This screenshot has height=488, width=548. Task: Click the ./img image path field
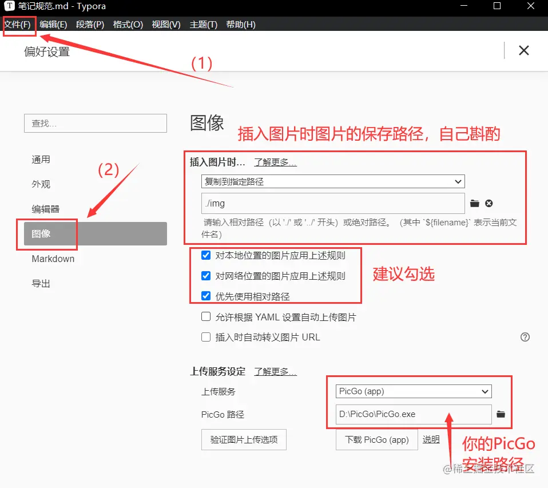coord(333,203)
